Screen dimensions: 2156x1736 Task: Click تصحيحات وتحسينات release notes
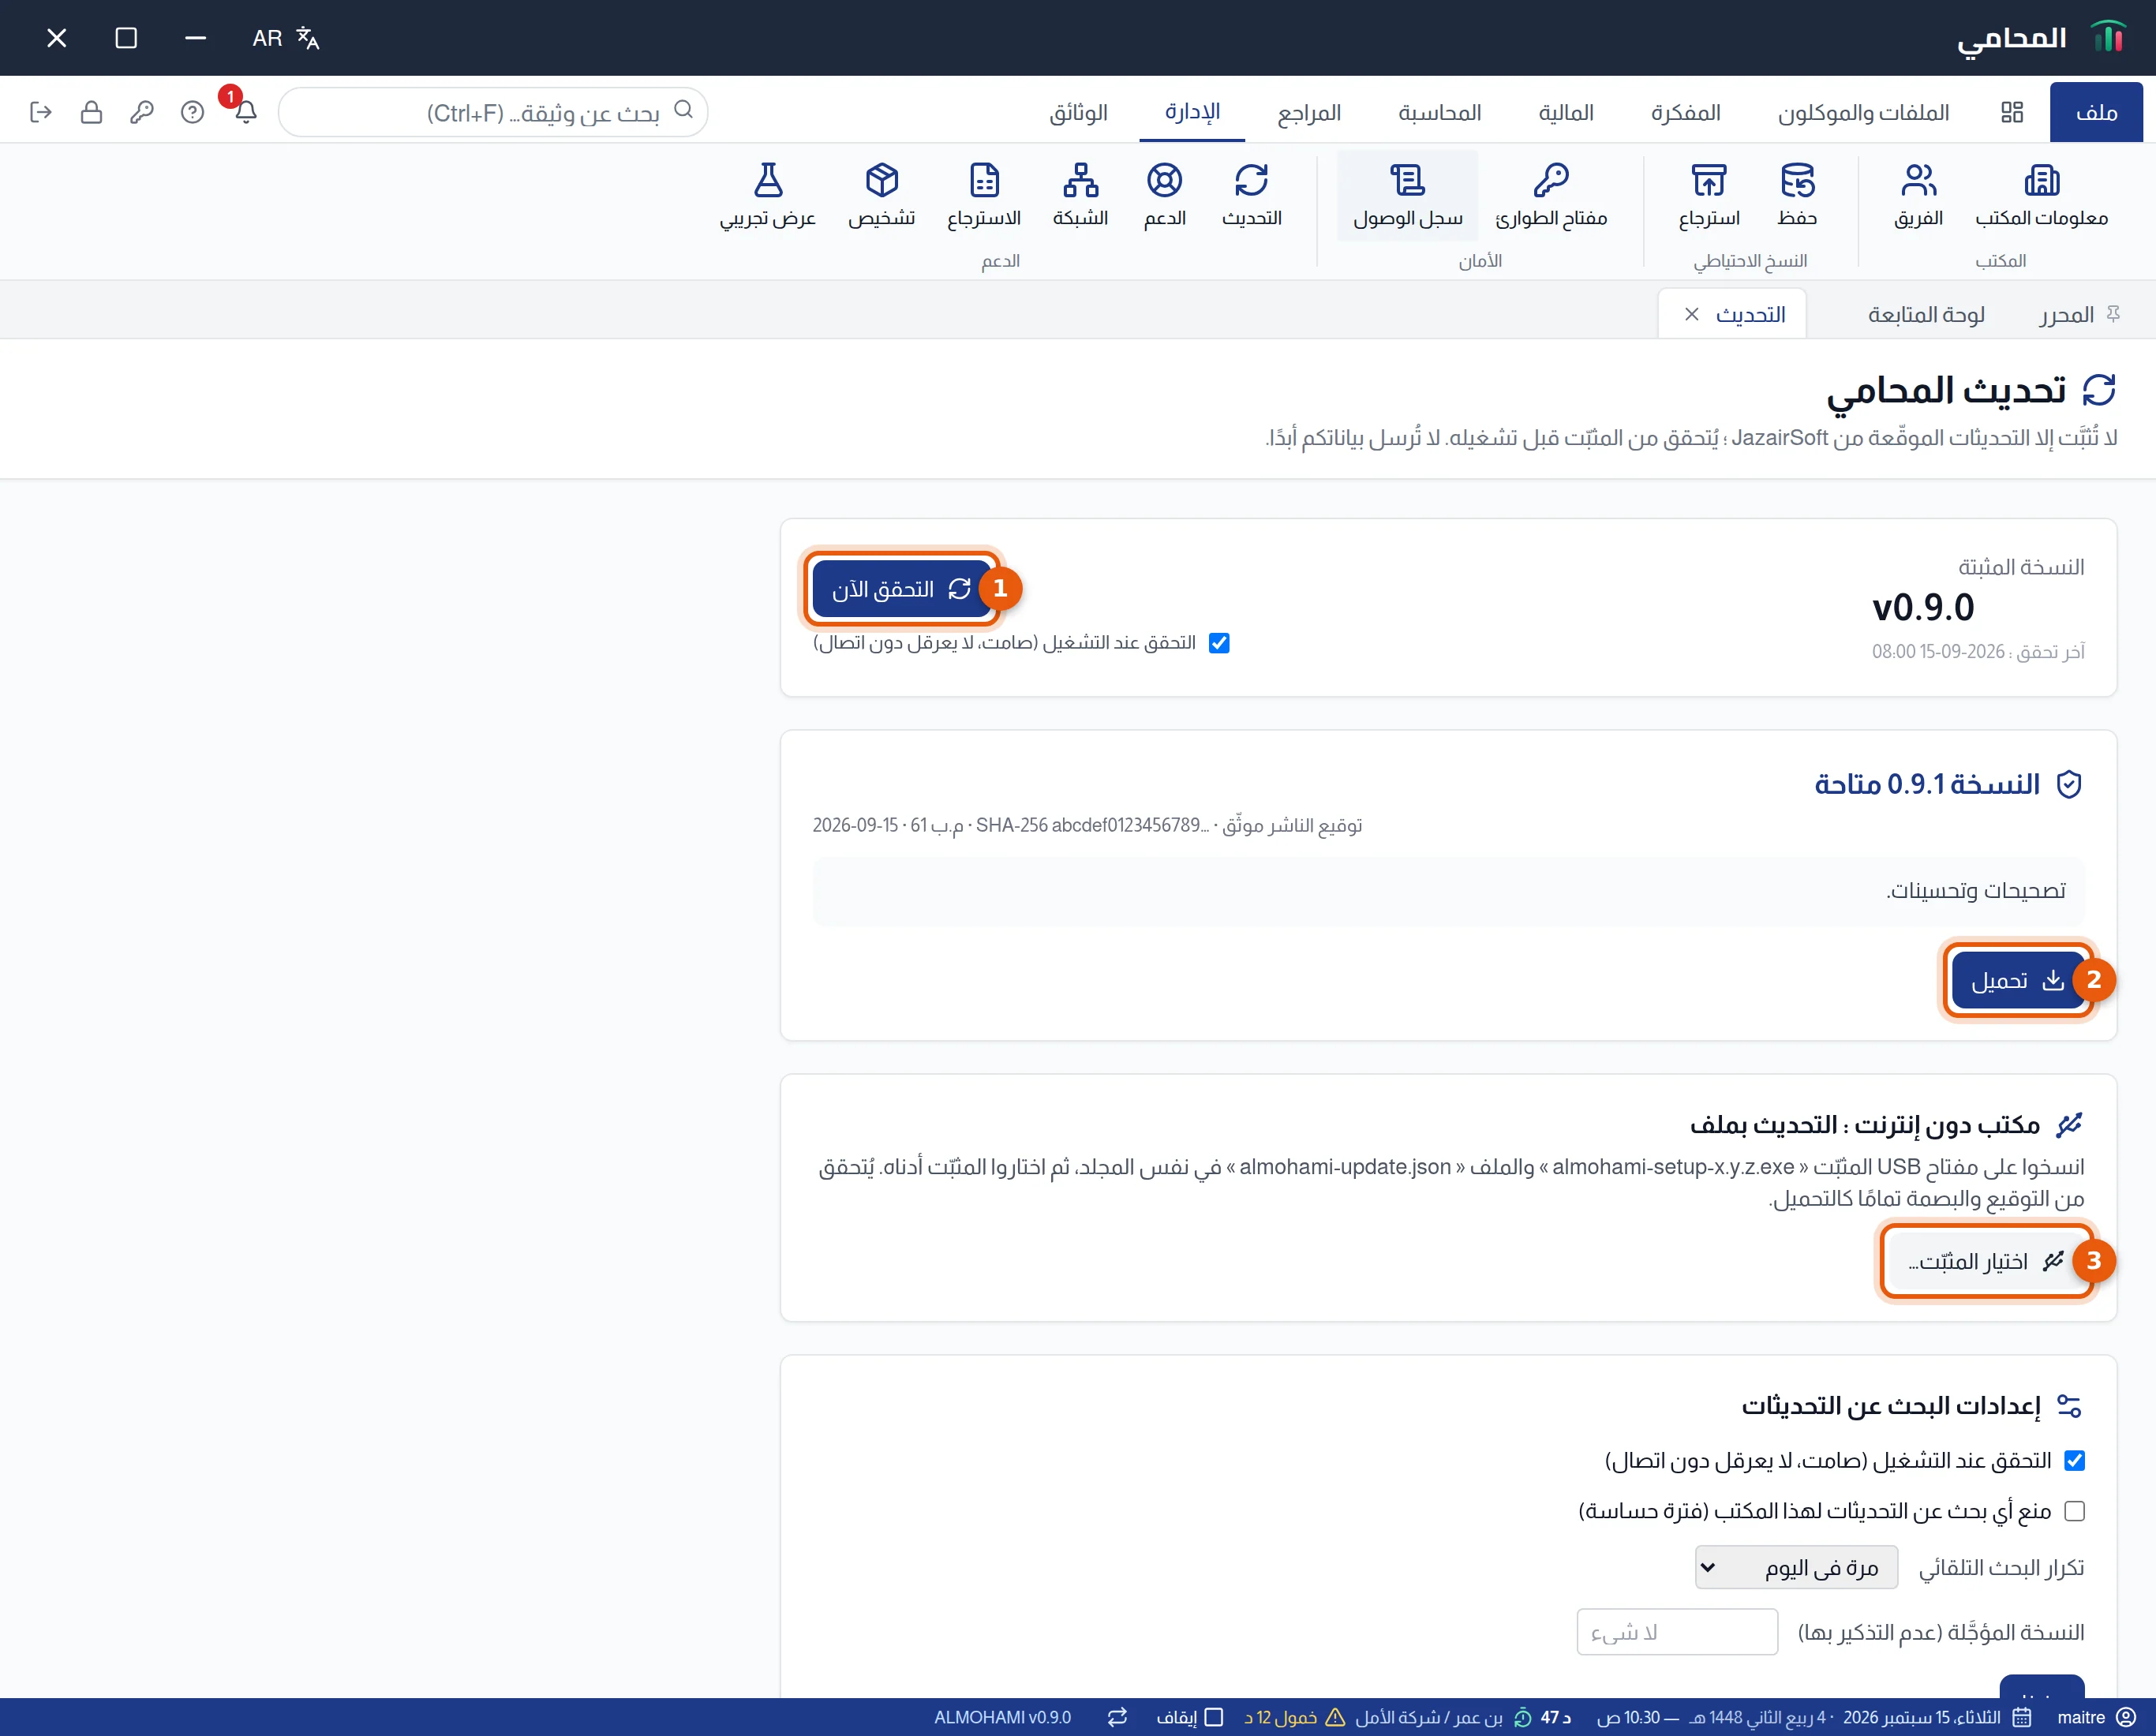tap(1975, 890)
